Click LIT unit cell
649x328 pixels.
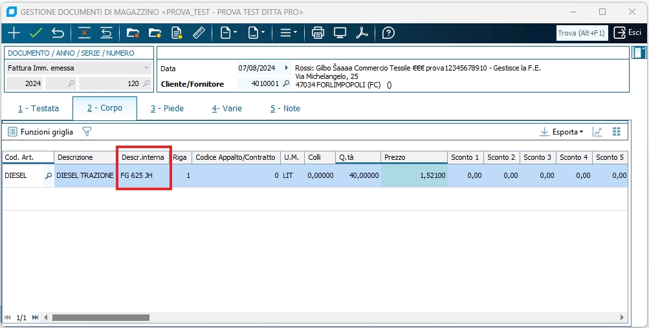[292, 175]
